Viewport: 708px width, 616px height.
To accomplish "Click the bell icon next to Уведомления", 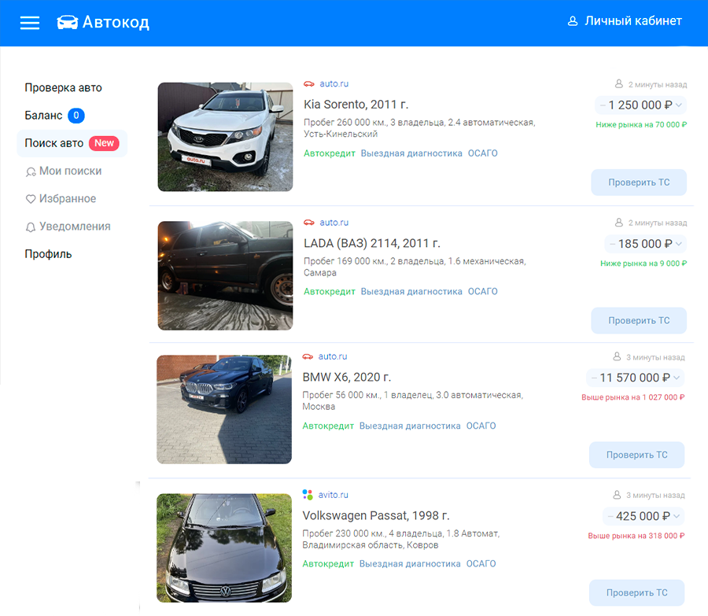I will coord(30,227).
